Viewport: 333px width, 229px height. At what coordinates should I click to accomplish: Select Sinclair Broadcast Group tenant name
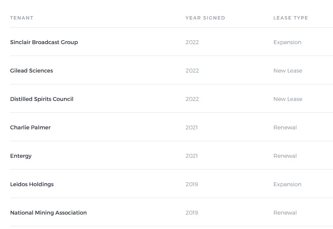click(x=44, y=42)
